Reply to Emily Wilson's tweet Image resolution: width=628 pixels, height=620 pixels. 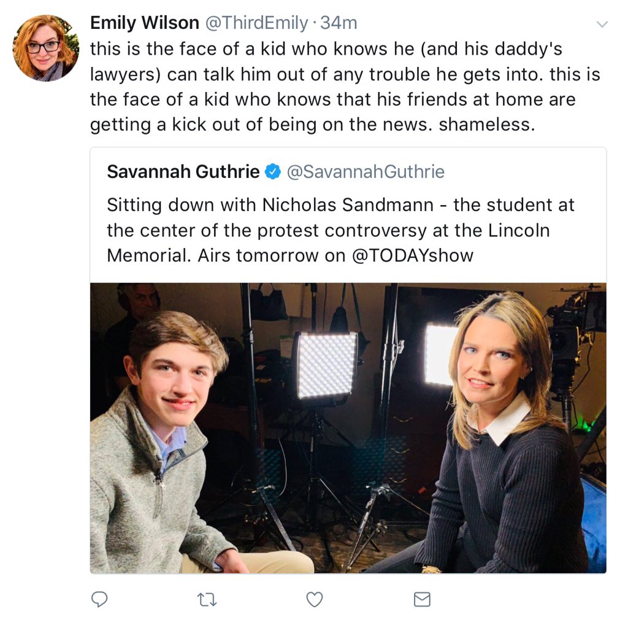pos(99,599)
